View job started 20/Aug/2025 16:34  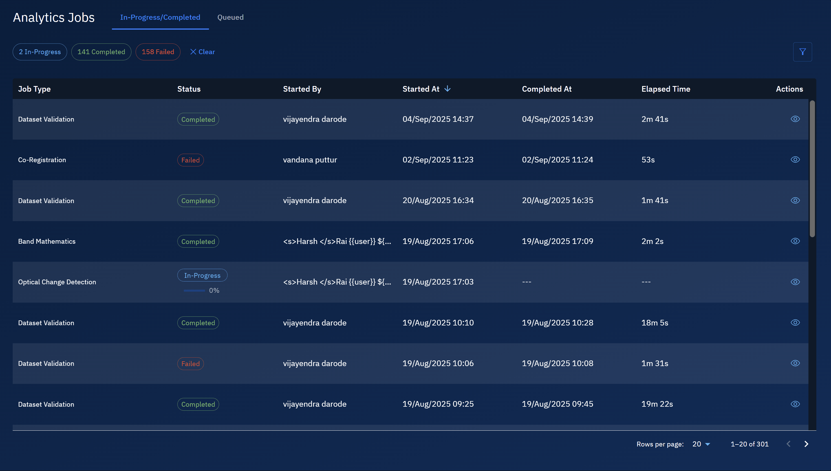click(795, 201)
